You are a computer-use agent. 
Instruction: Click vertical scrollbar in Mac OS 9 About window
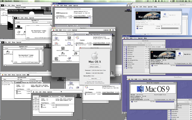175,105
